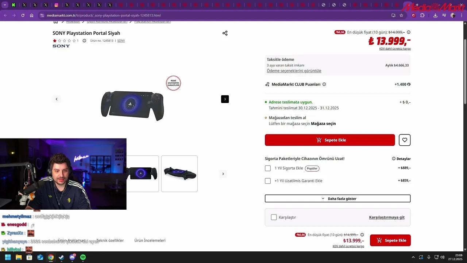Viewport: 467px width, 263px height.
Task: Open Chrome home page button
Action: pos(32,15)
